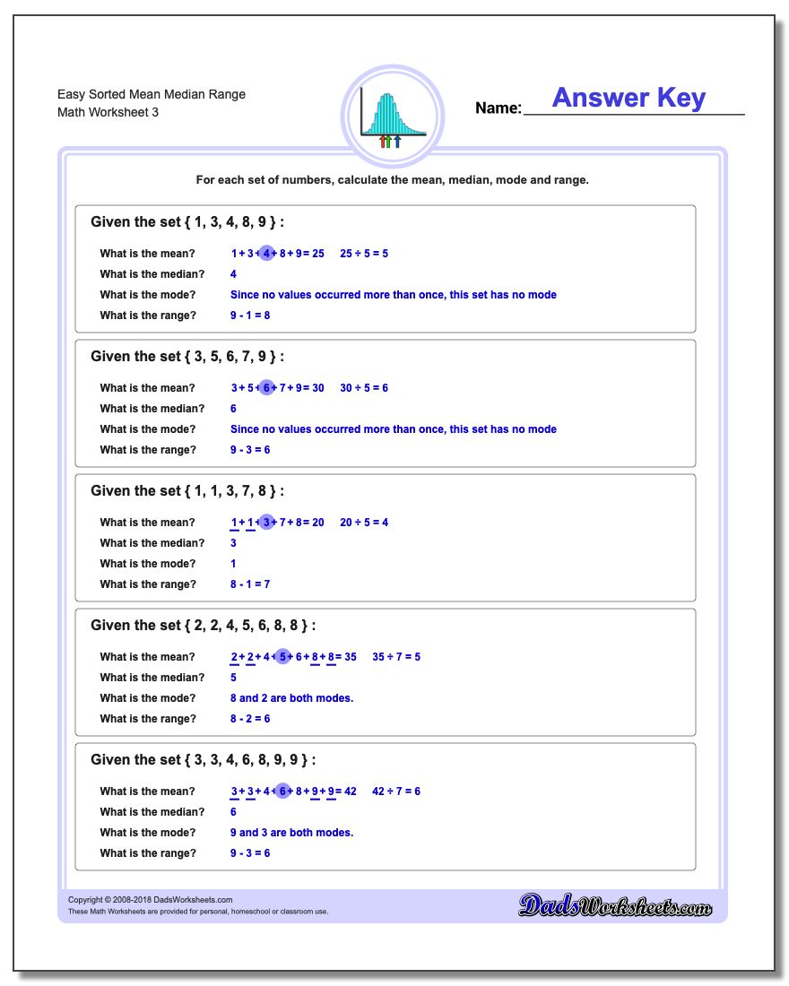Click the no-mode explanation under set { 1, 3, 4, 8, 9 }
789x986 pixels.
coord(394,295)
